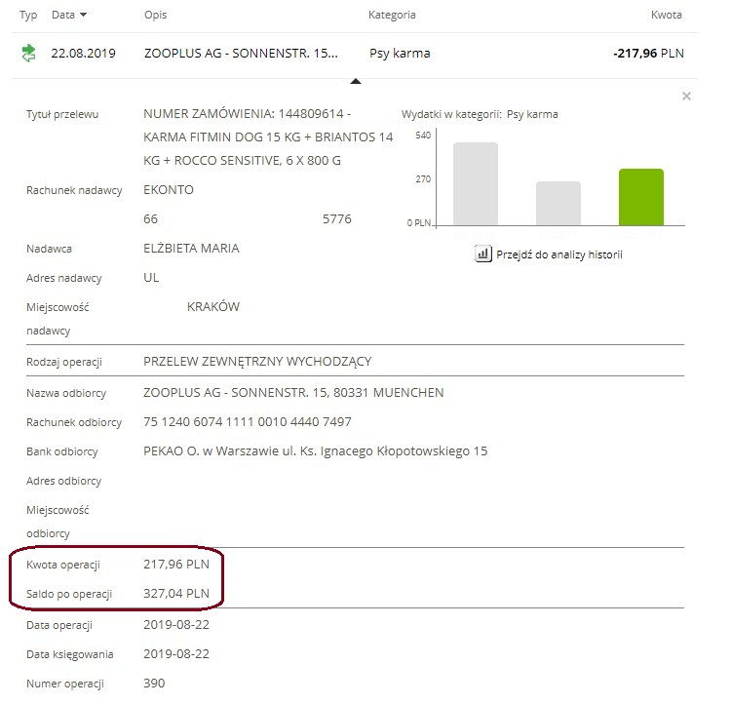The image size is (732, 704).
Task: Click the Typ column header
Action: pyautogui.click(x=28, y=15)
